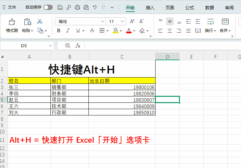Viewport: 241px width, 168px height.
Task: Click in the formula bar input
Action: click(163, 46)
